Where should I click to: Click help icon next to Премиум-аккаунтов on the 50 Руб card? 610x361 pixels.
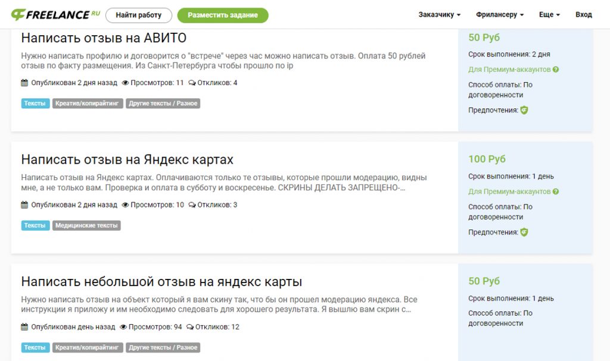pos(555,70)
